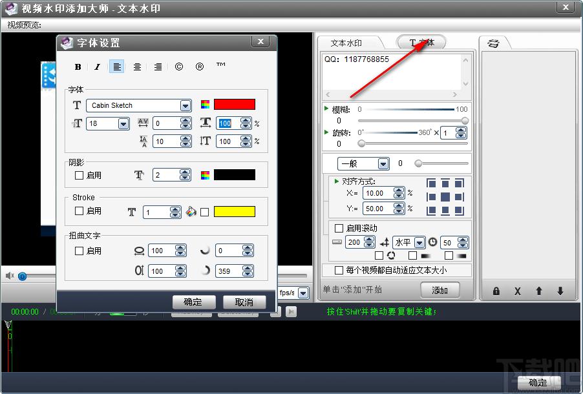Click the opacity slider next to 一般
Viewport: 583px width, 394px height.
tap(418, 163)
